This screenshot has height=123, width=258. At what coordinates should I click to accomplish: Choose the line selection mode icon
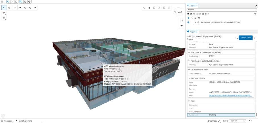click(x=12, y=2)
